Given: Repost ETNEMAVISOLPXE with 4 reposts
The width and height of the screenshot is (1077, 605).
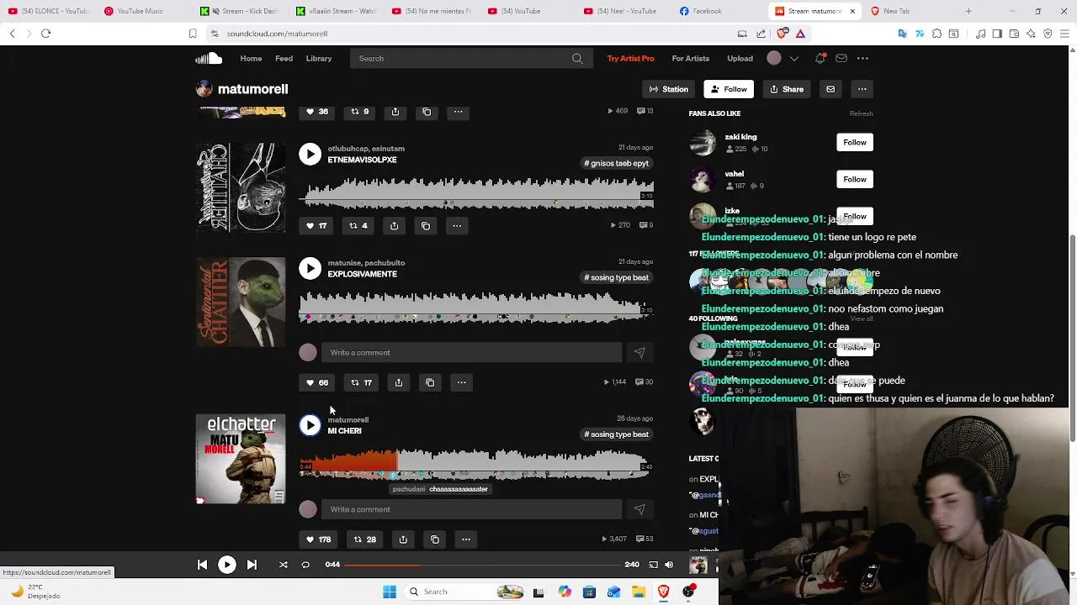Looking at the screenshot, I should tap(358, 225).
